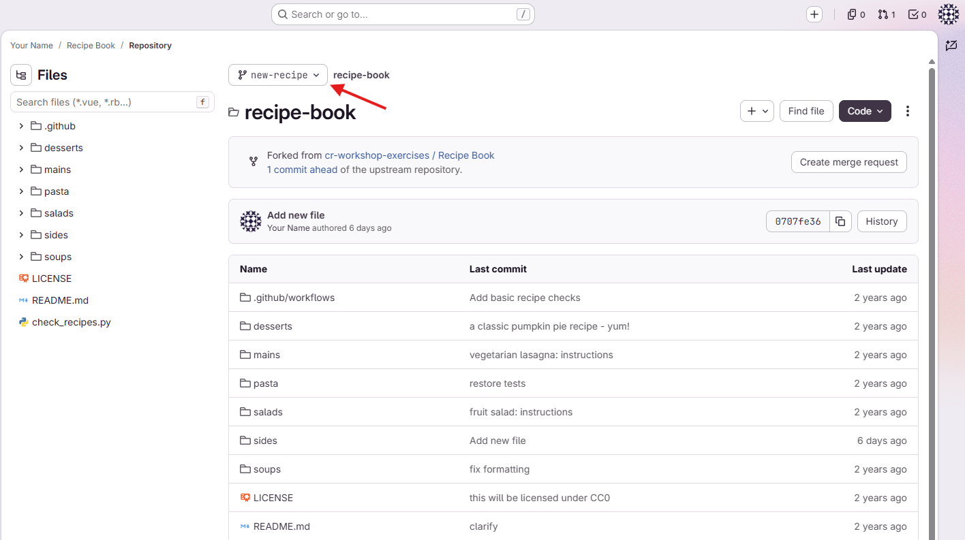Go to Recipe Book breadcrumb
The height and width of the screenshot is (540, 965).
(91, 46)
